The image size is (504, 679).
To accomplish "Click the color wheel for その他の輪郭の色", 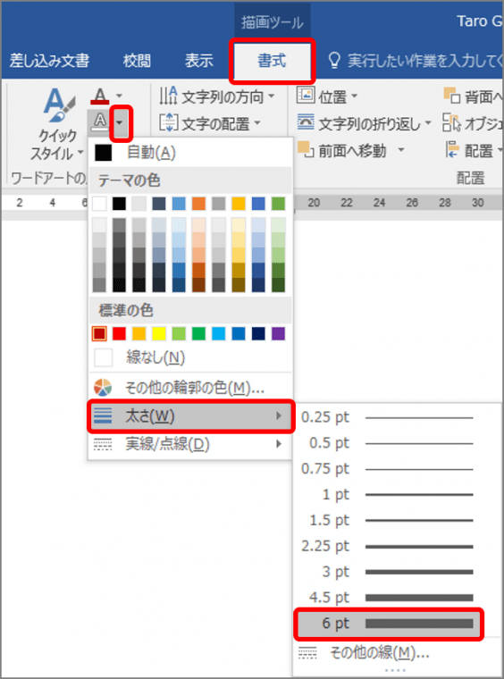I will [x=103, y=388].
